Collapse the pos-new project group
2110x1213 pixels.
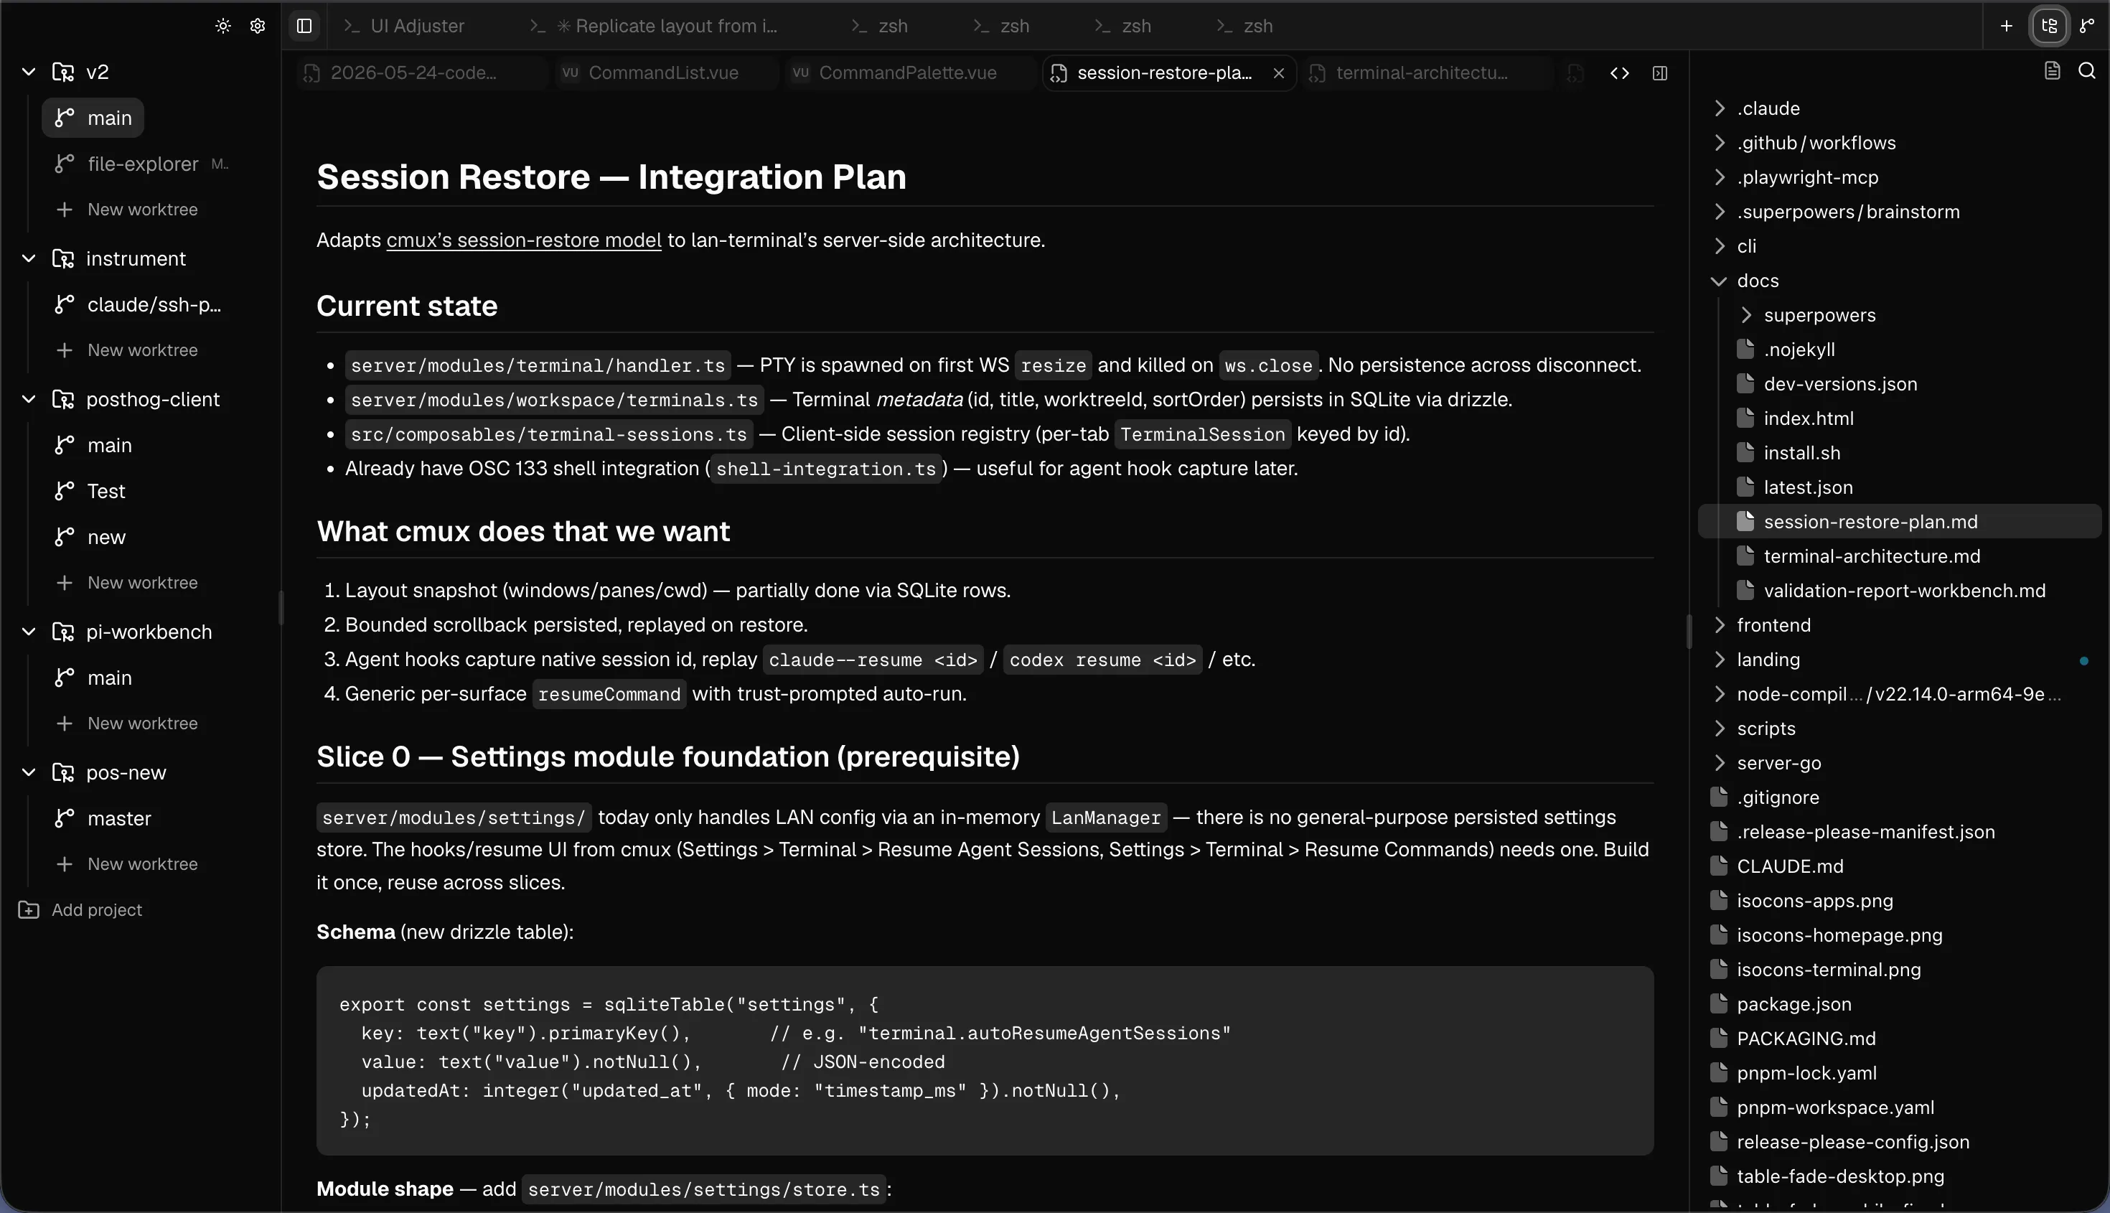click(x=28, y=772)
